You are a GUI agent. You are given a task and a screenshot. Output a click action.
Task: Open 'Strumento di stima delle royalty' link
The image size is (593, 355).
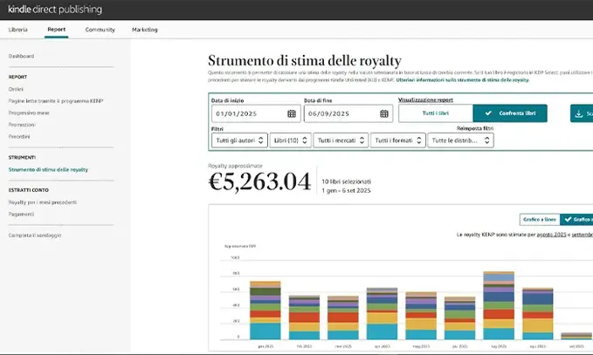click(x=48, y=169)
